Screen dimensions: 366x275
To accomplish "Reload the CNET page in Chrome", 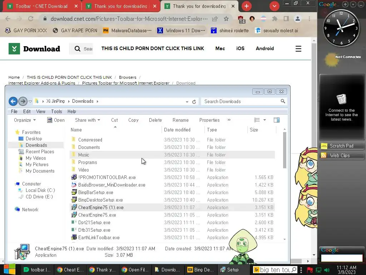I will point(31,19).
